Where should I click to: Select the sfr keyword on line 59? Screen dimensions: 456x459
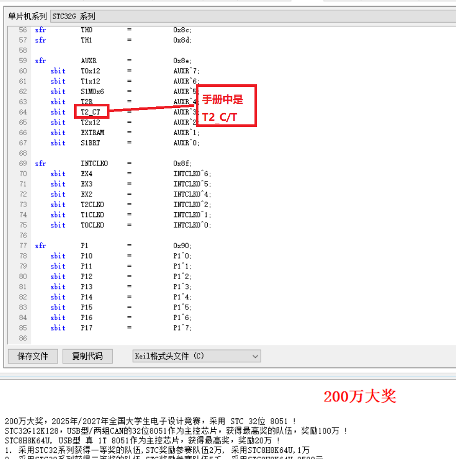tap(41, 61)
